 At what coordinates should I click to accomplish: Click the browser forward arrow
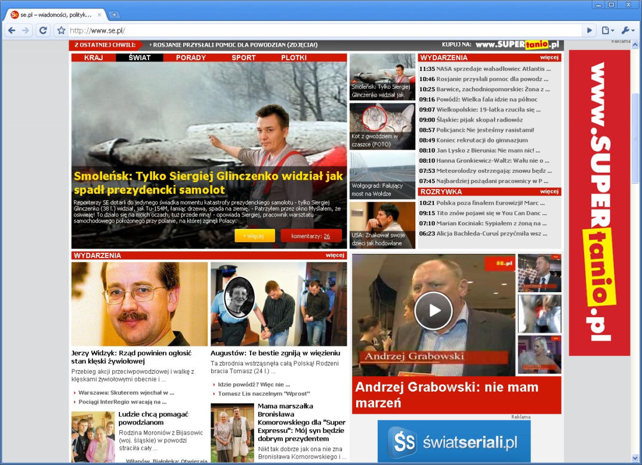click(x=26, y=30)
